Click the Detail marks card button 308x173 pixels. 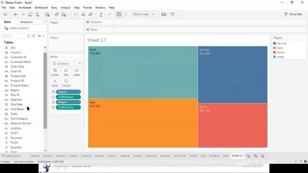pyautogui.click(x=55, y=83)
